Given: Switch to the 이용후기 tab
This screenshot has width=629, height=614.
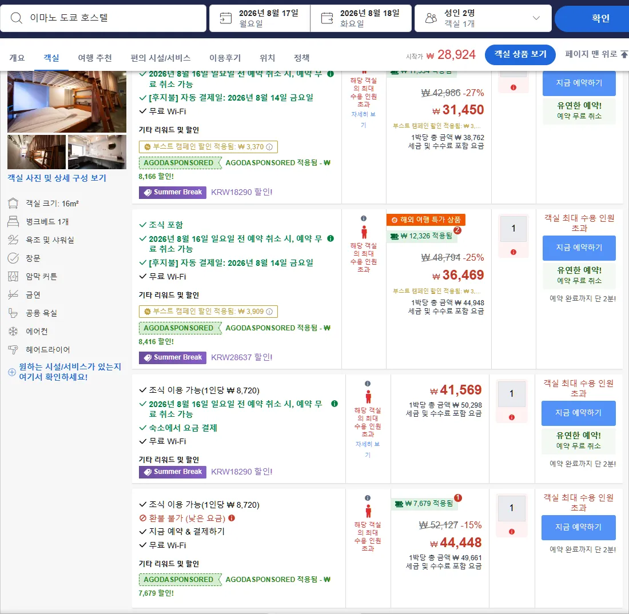Looking at the screenshot, I should coord(225,58).
